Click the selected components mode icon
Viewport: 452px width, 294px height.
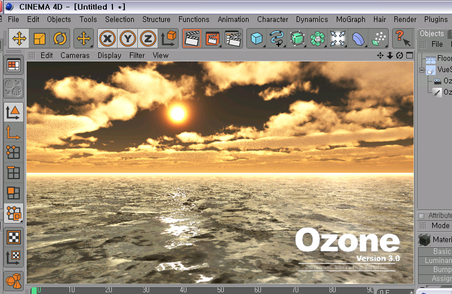(x=14, y=213)
